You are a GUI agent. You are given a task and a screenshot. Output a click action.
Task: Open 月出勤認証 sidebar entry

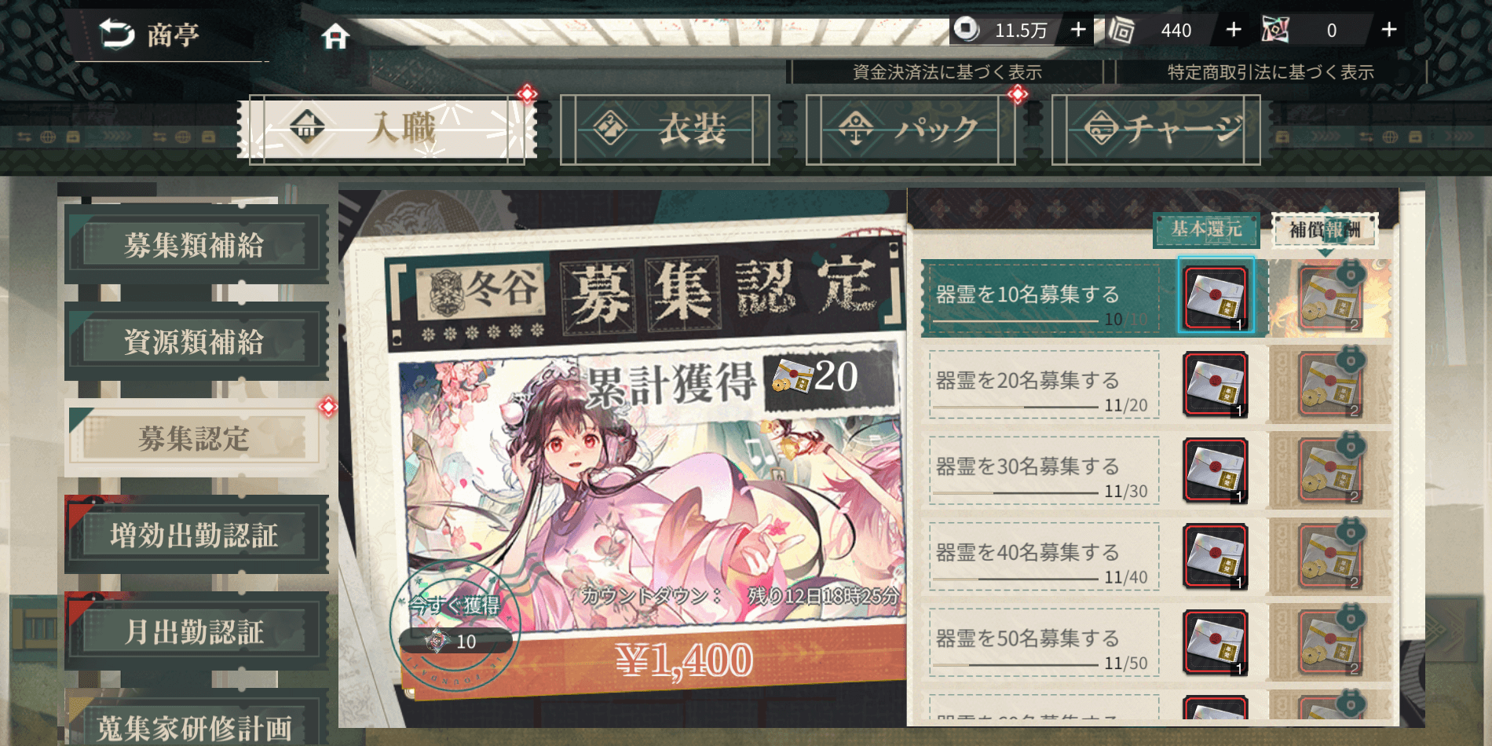[195, 631]
